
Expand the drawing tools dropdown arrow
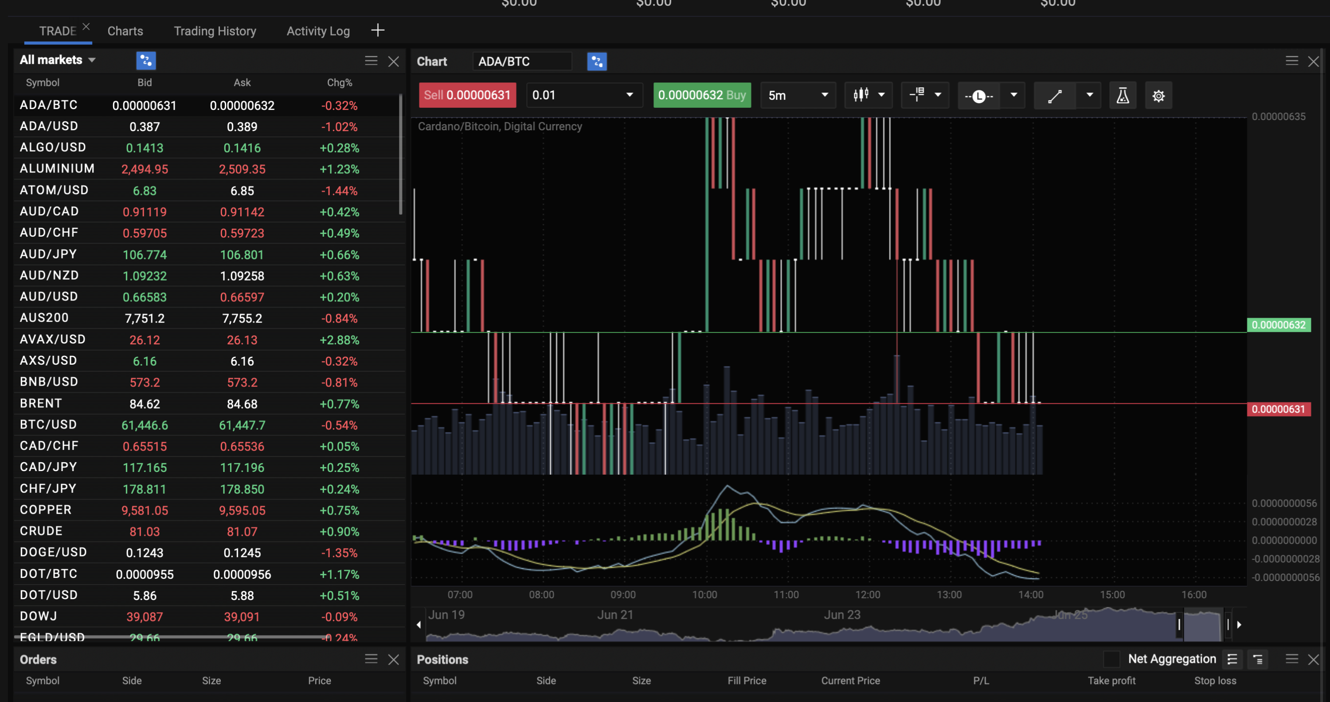tap(1089, 95)
